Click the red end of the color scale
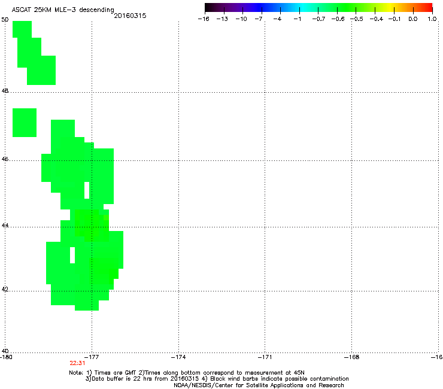This screenshot has height=389, width=443. pos(428,8)
